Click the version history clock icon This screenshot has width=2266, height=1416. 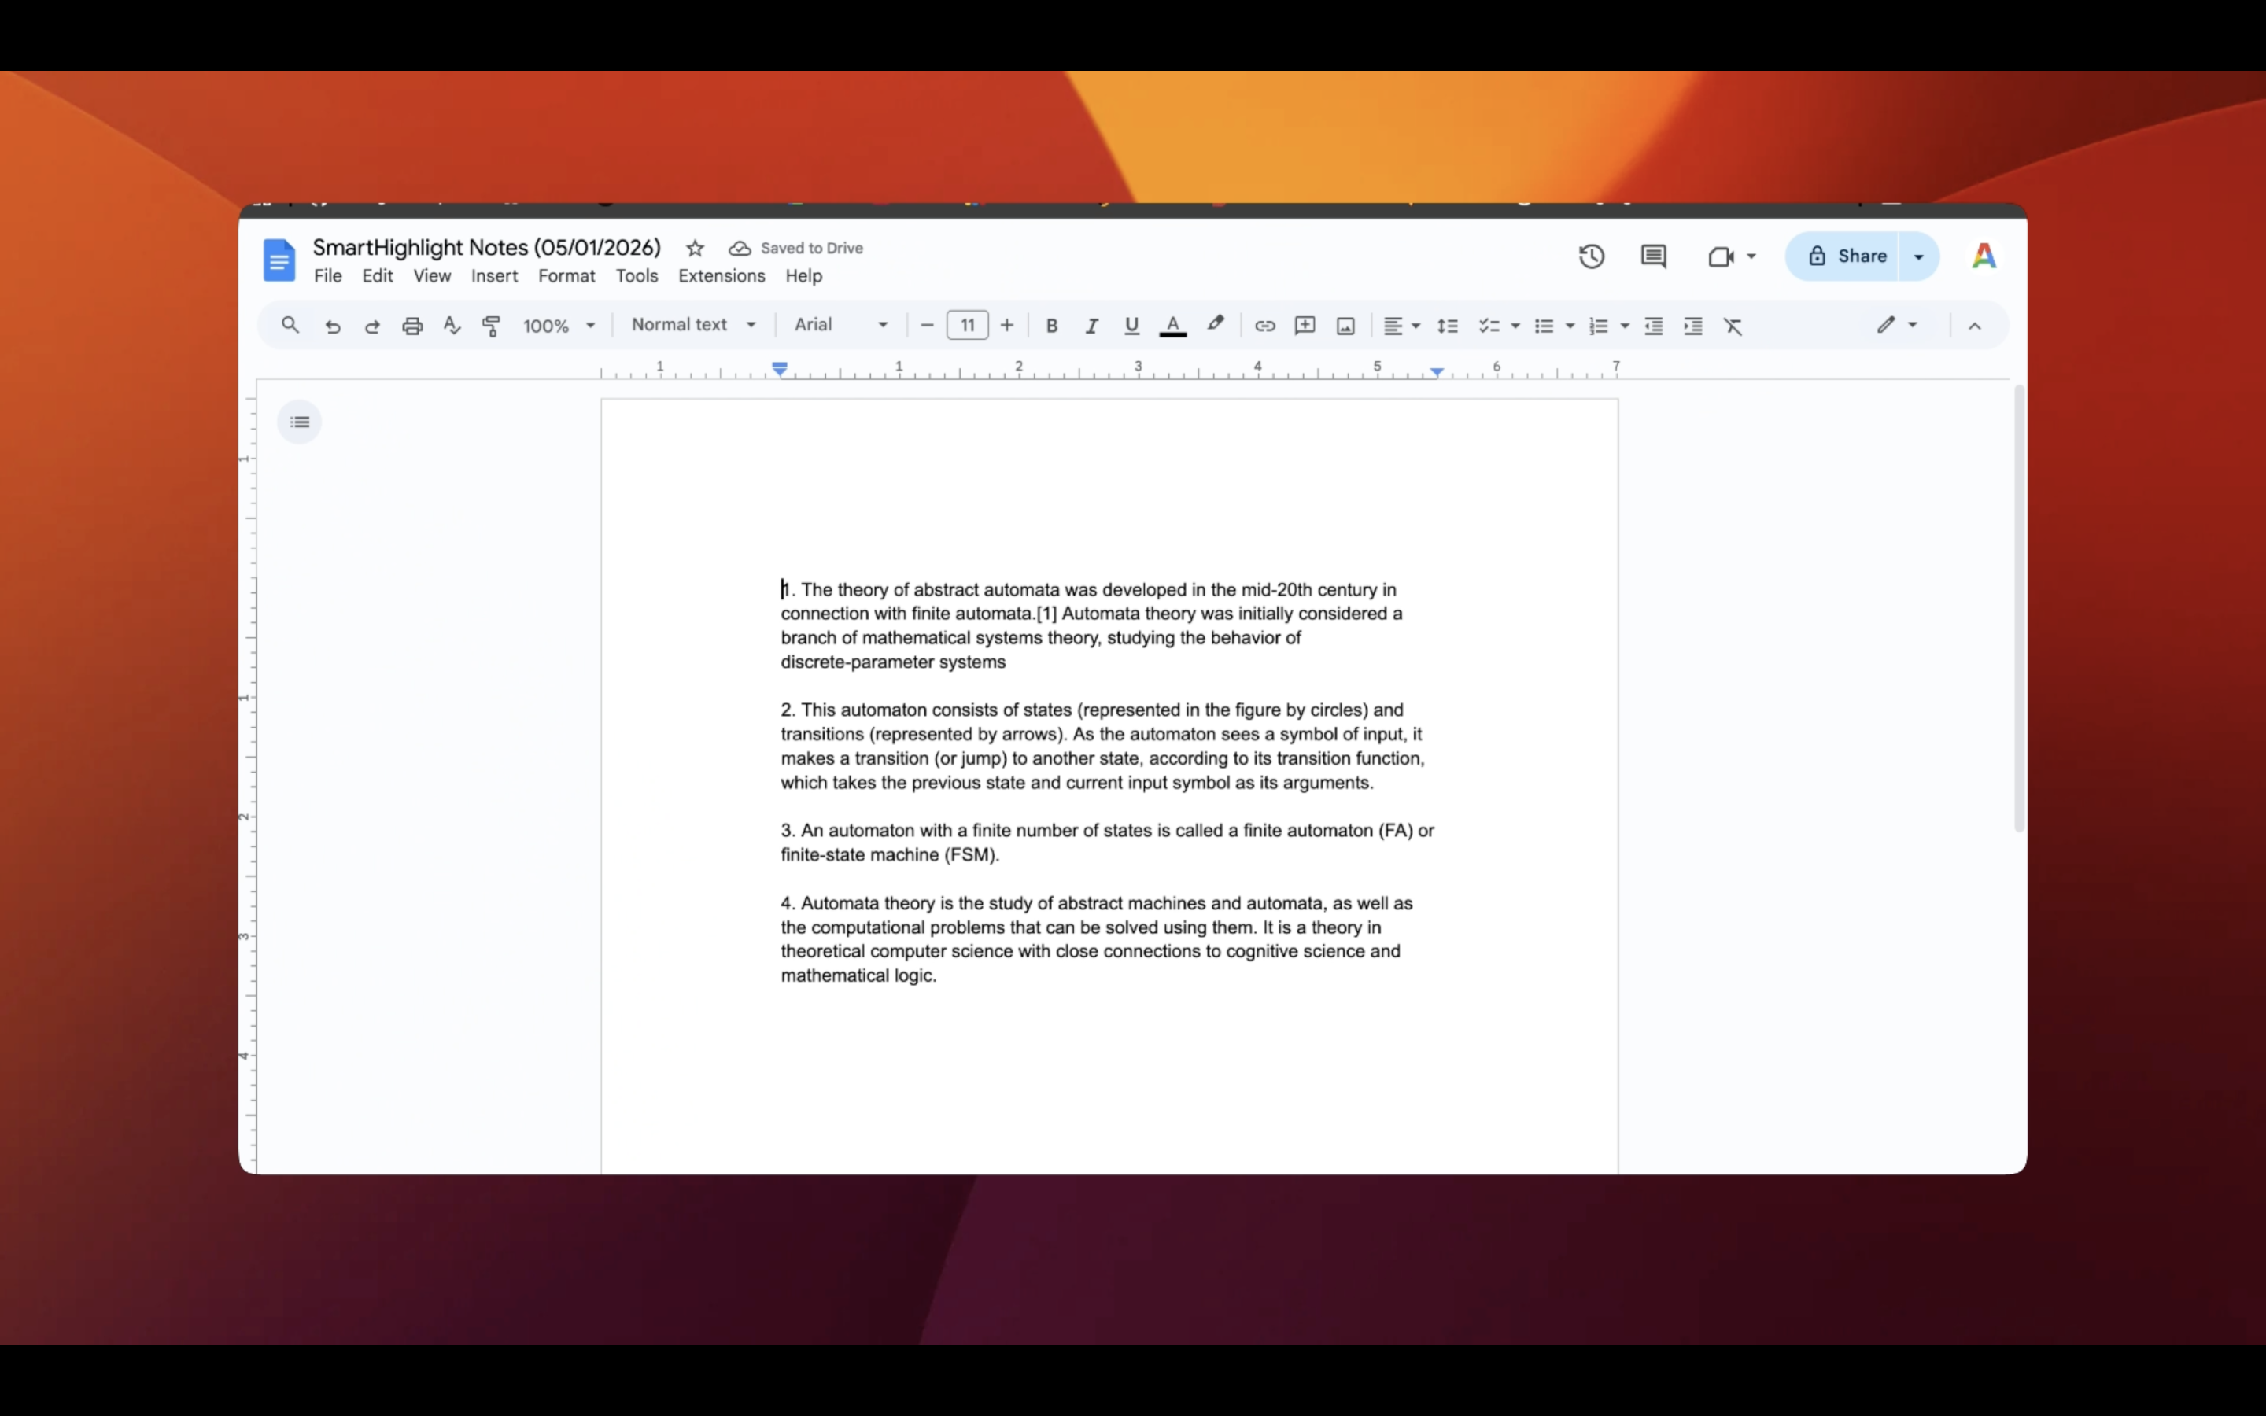point(1591,256)
